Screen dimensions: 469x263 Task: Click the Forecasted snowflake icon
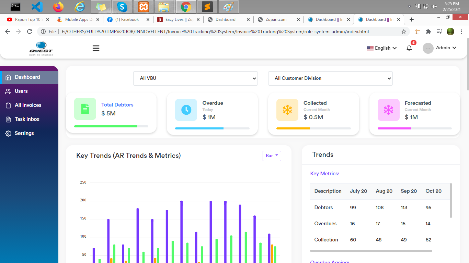tap(389, 110)
